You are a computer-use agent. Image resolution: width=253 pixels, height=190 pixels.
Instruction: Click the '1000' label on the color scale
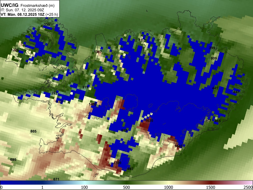click(168, 187)
